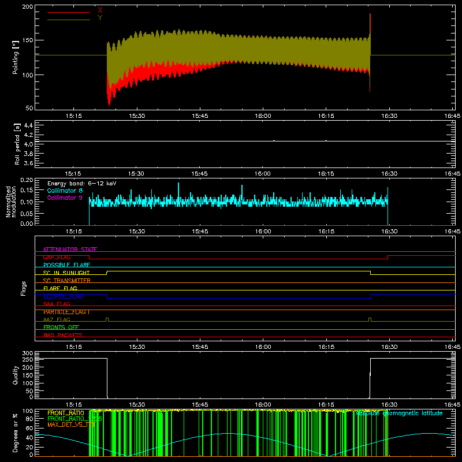Select the orange MAX_DET_VS_TOT legend label
This screenshot has width=462, height=462.
tap(72, 424)
